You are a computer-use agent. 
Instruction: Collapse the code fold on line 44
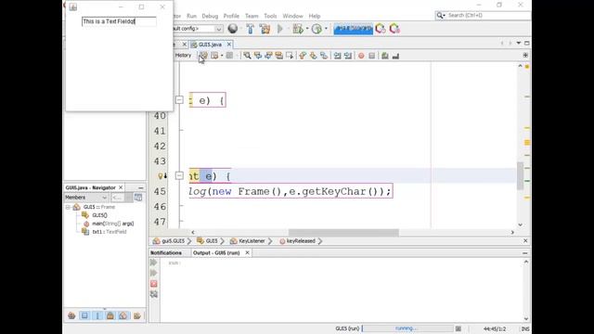(179, 175)
